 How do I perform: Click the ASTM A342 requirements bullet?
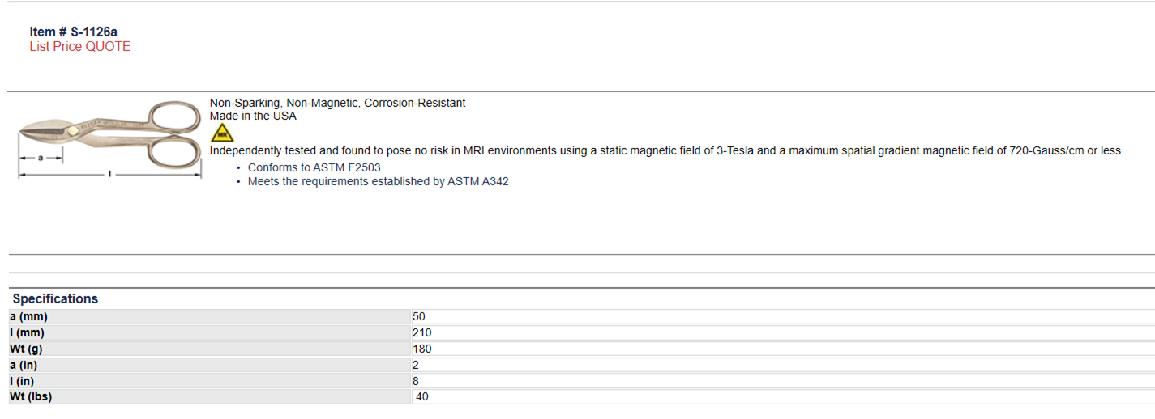378,181
